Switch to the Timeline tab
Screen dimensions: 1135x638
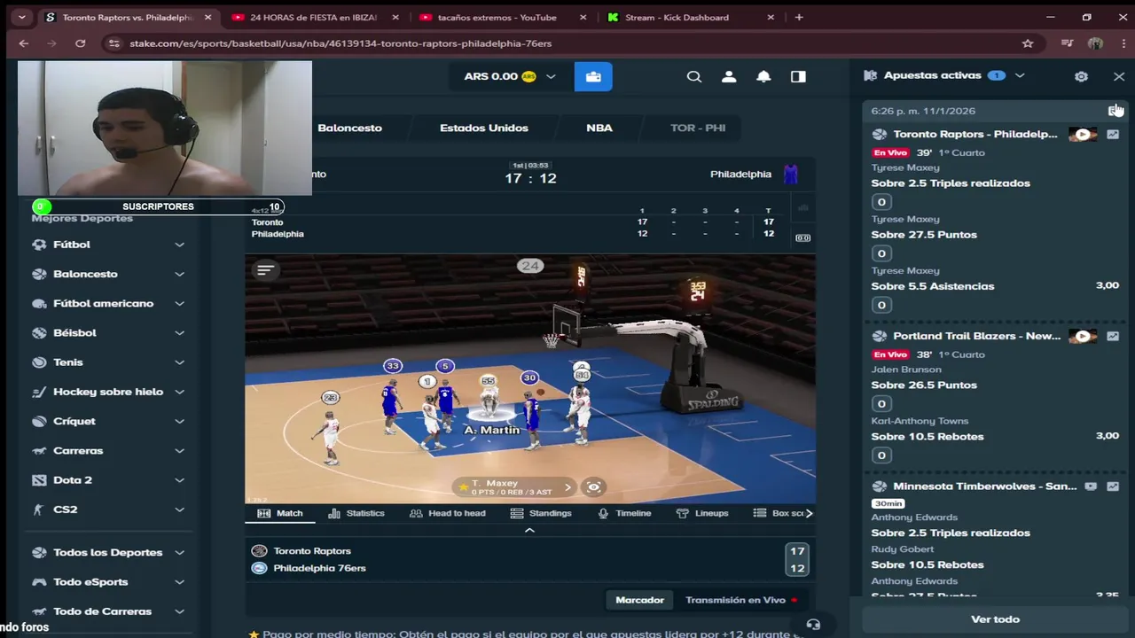tap(624, 513)
